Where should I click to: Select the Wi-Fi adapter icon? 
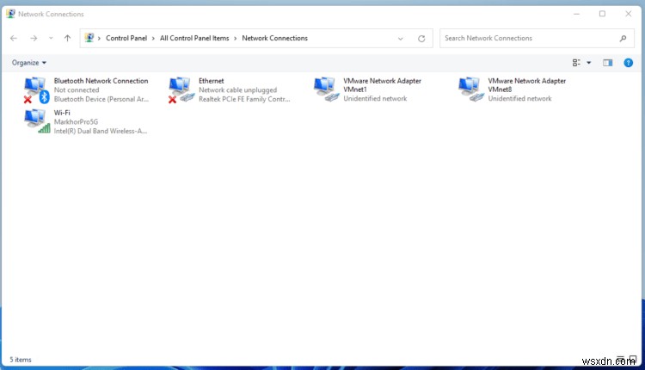35,121
